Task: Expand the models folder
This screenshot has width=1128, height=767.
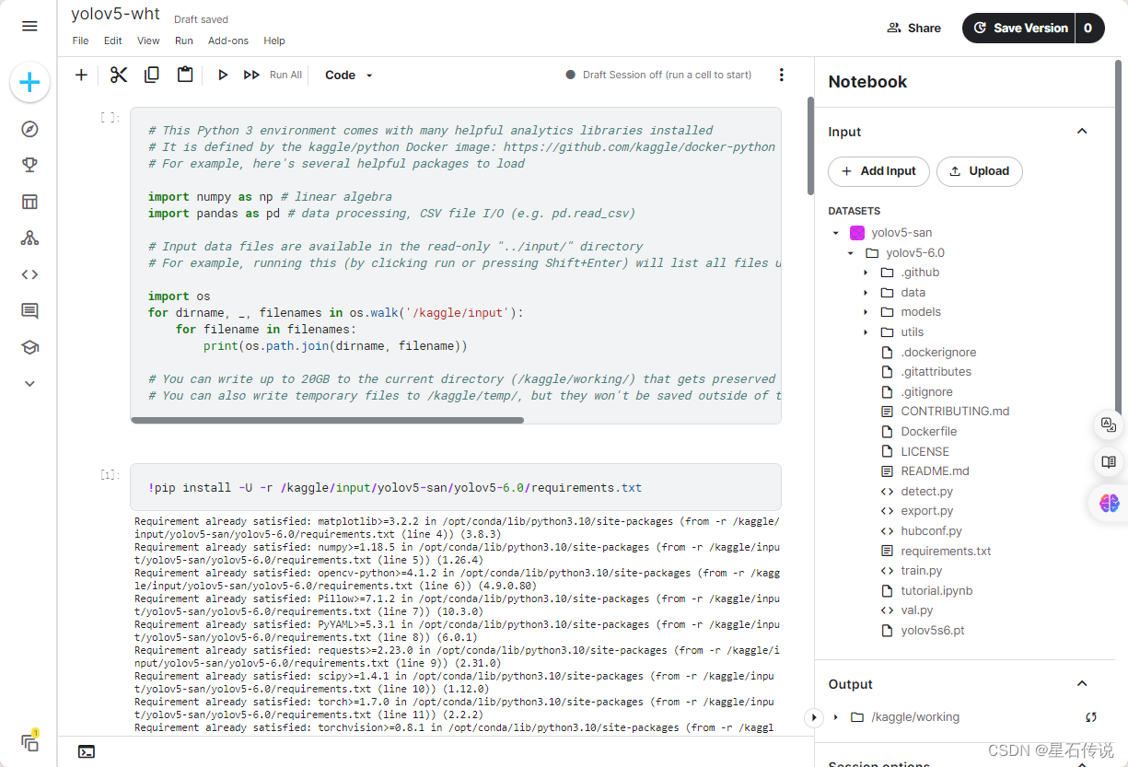Action: click(866, 312)
